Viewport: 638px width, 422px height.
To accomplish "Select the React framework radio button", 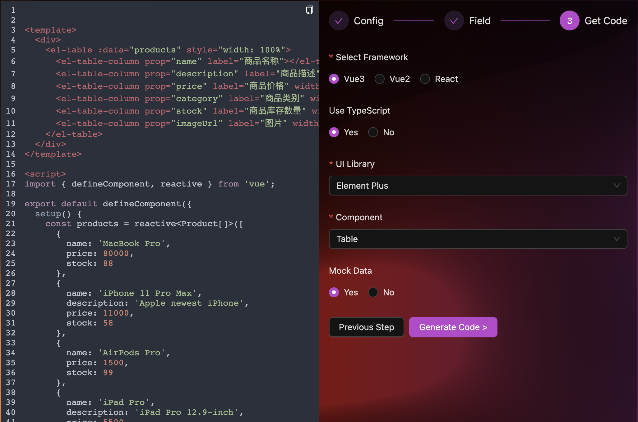I will point(425,79).
